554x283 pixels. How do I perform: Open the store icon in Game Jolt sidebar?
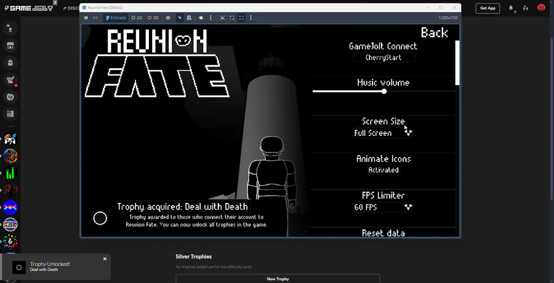10,46
